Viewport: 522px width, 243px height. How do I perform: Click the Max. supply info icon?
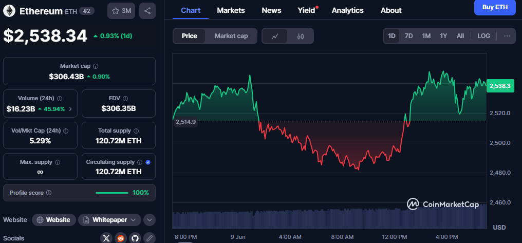58,162
